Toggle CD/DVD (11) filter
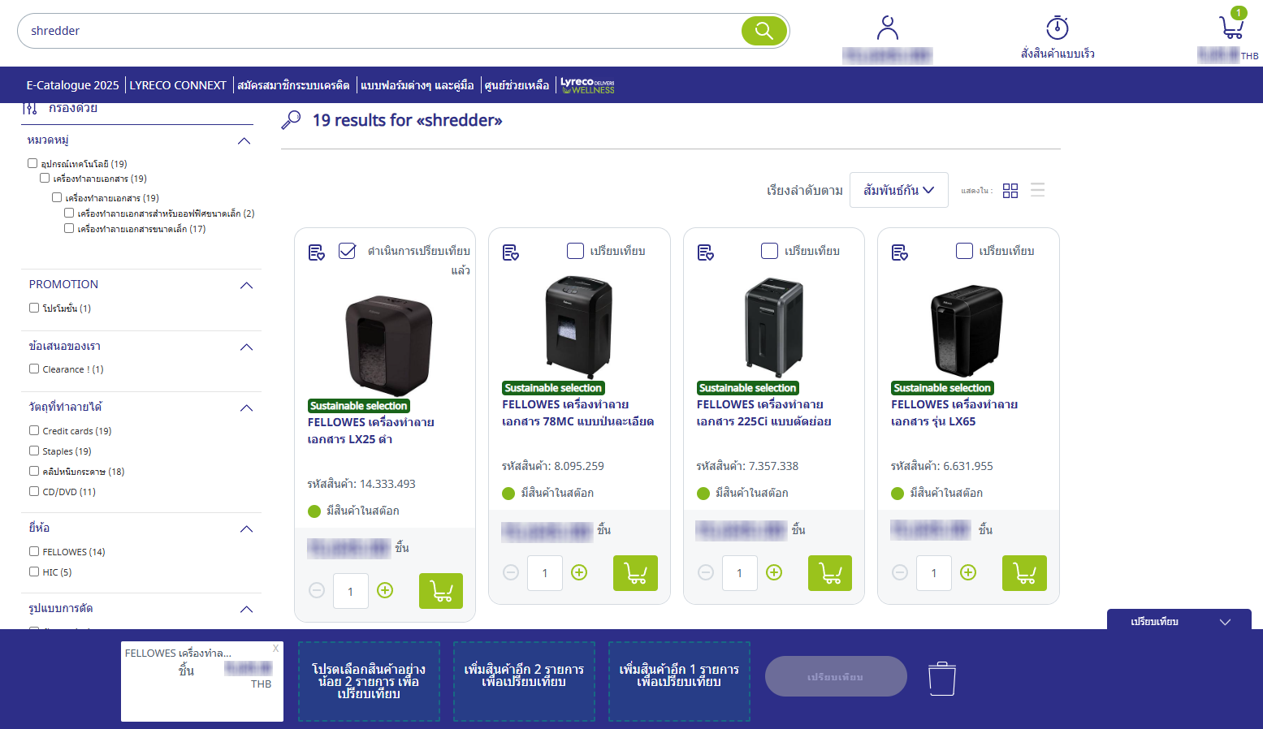 click(34, 491)
